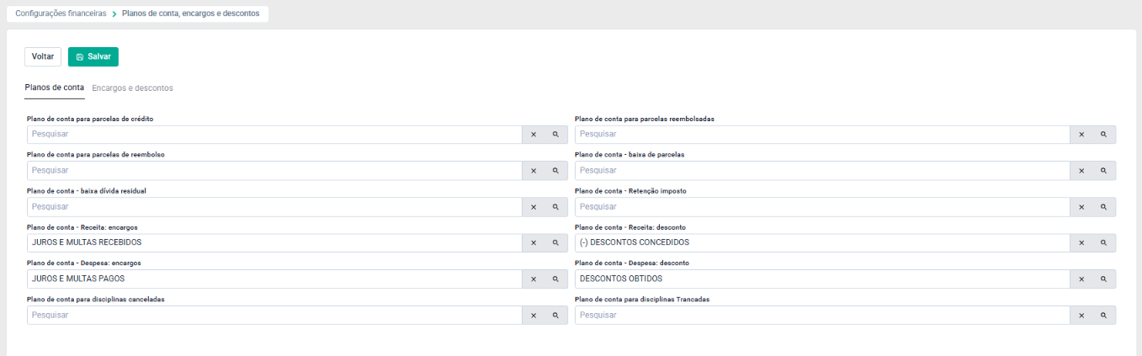Magnifier icon for 'baixa dívida residual' field
This screenshot has width=1142, height=356.
[555, 207]
